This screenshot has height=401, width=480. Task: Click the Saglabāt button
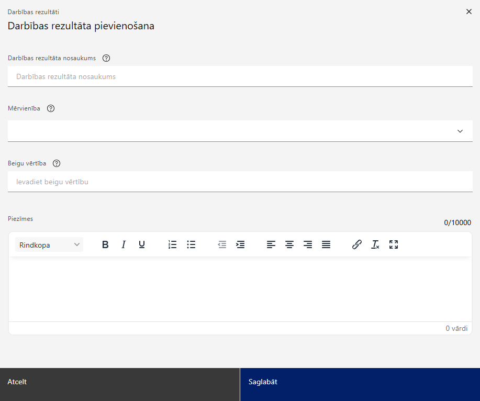click(360, 384)
